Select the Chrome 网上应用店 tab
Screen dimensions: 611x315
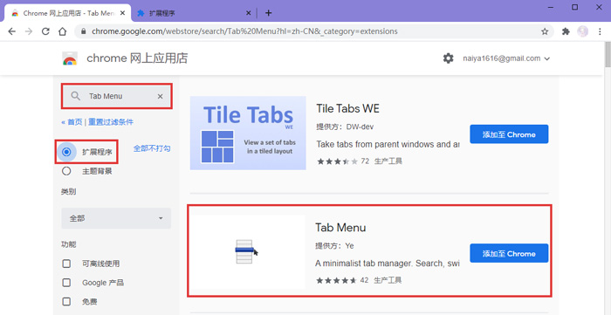[x=68, y=13]
